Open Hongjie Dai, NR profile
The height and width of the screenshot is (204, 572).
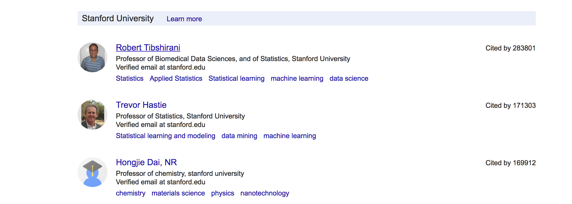pos(146,162)
